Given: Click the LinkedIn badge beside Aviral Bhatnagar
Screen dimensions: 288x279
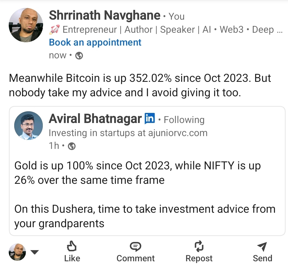Looking at the screenshot, I should [x=149, y=119].
